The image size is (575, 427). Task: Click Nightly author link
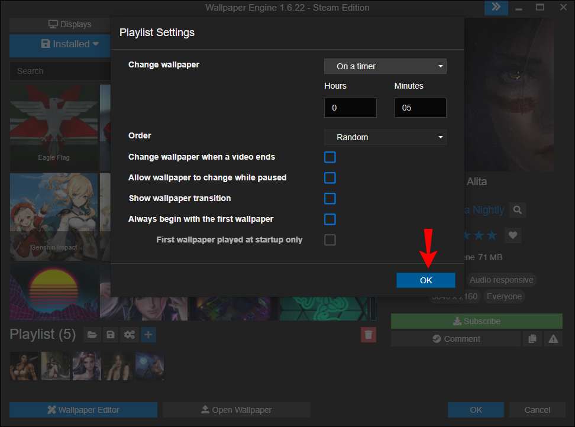[484, 210]
